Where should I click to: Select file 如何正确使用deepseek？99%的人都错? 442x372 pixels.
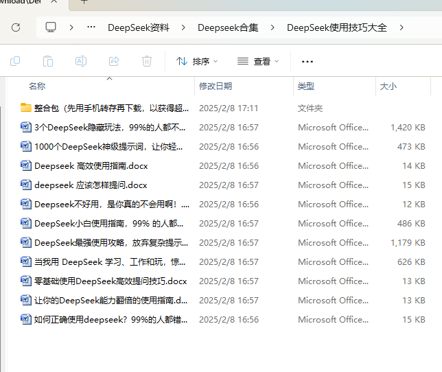[110, 320]
